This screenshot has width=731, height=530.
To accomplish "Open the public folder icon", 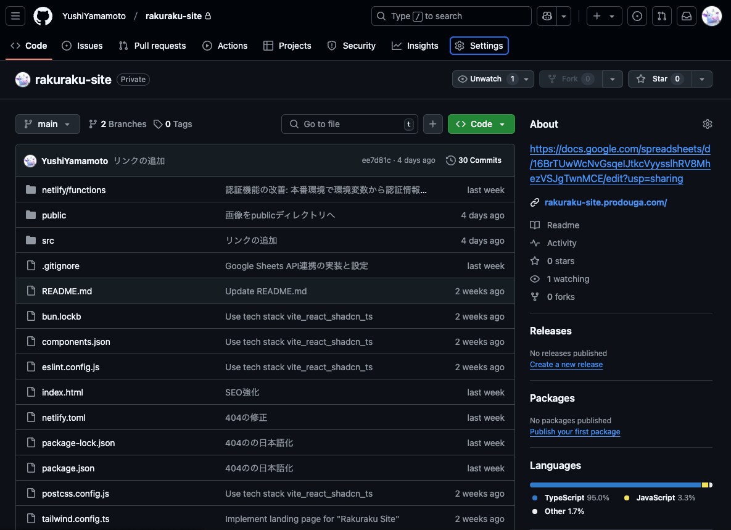I will (31, 215).
